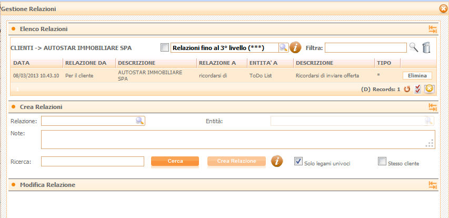Close the Gestione Relazioni dialog
Screen dimensions: 449x218
(443, 8)
